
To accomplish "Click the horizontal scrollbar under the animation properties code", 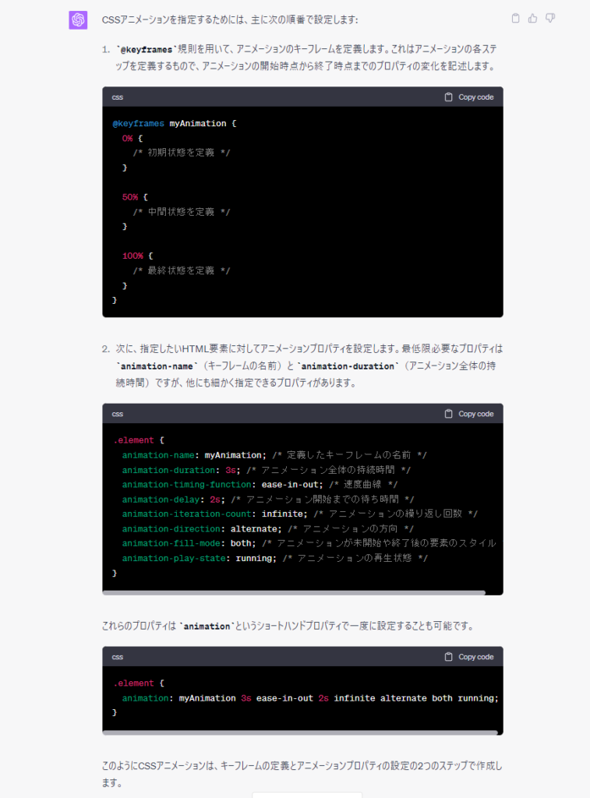I will [x=294, y=592].
